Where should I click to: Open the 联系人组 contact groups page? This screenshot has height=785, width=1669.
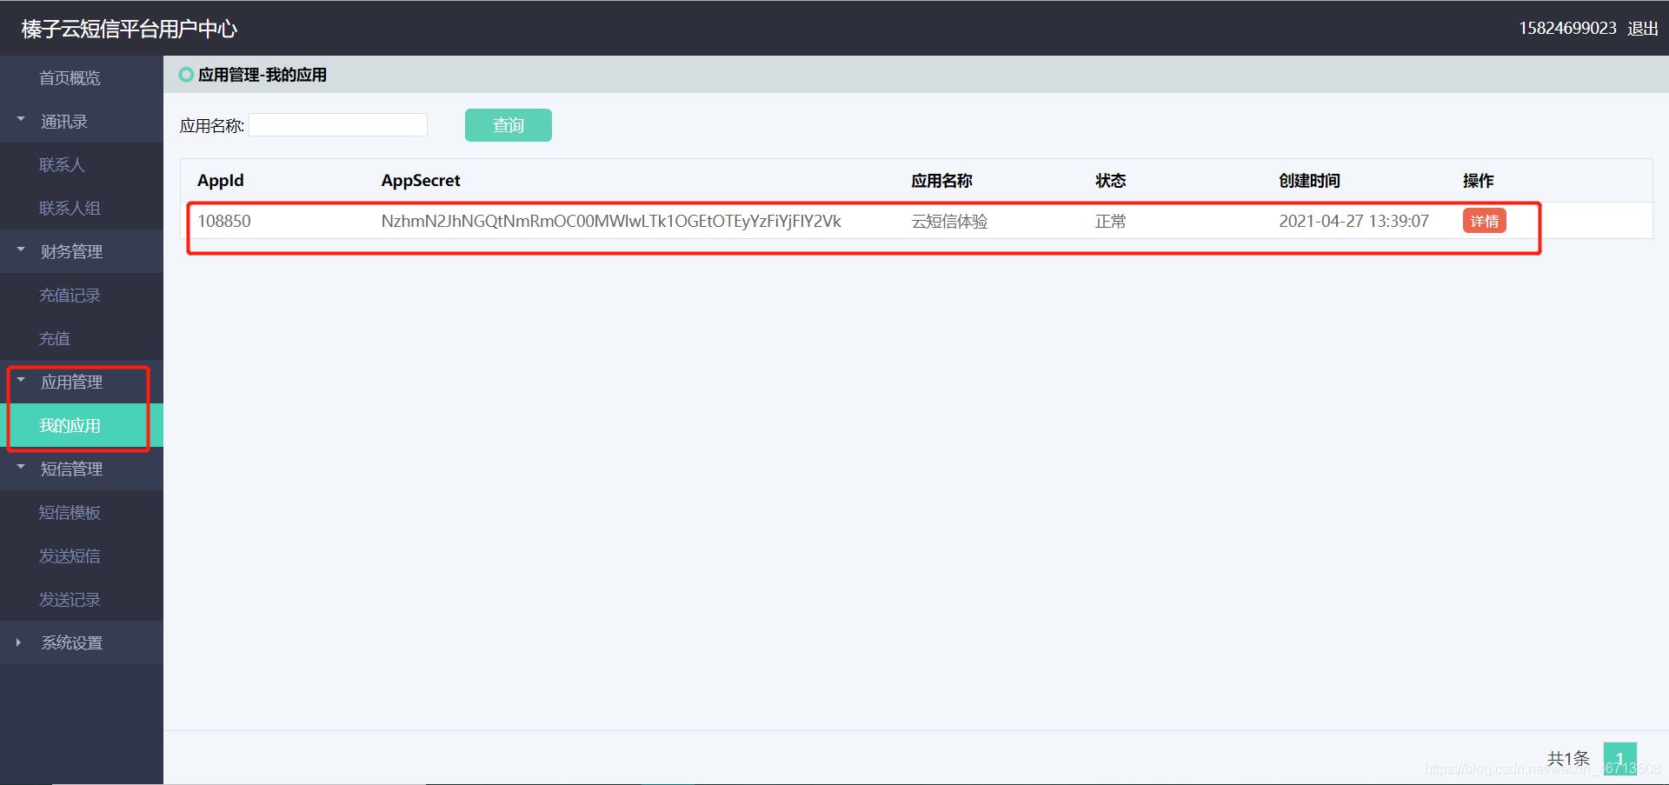click(x=69, y=208)
